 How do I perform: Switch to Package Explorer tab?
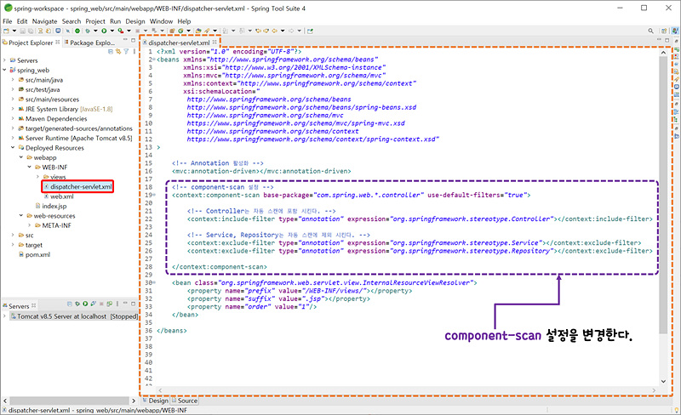(x=90, y=43)
